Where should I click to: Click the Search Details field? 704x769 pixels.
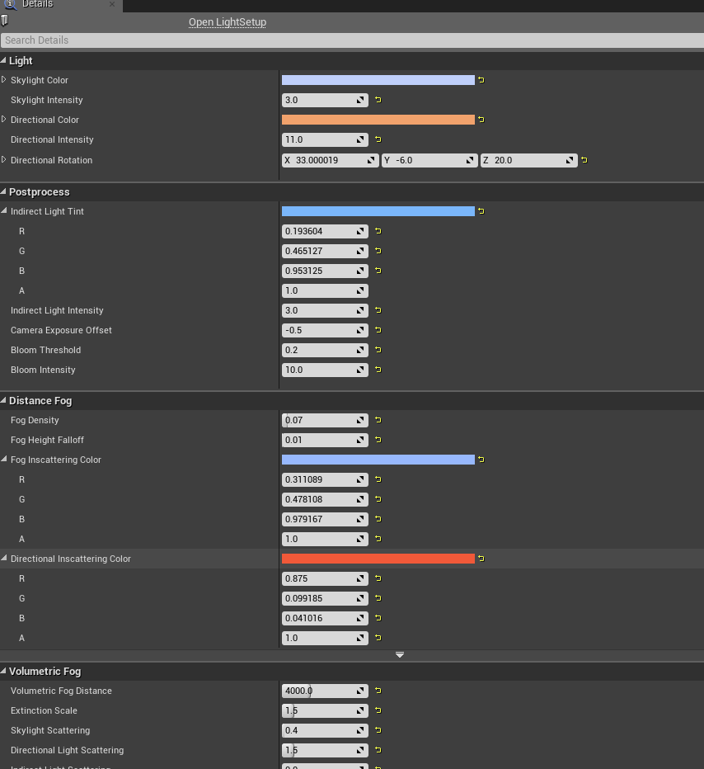click(x=352, y=40)
